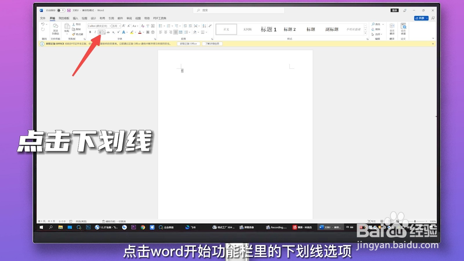
Task: Open the PDF toolset tab
Action: point(160,18)
